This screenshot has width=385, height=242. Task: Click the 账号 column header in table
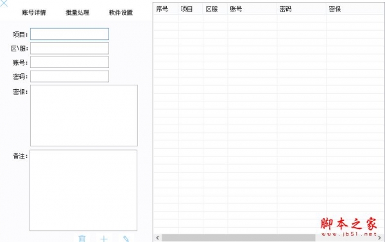point(252,9)
